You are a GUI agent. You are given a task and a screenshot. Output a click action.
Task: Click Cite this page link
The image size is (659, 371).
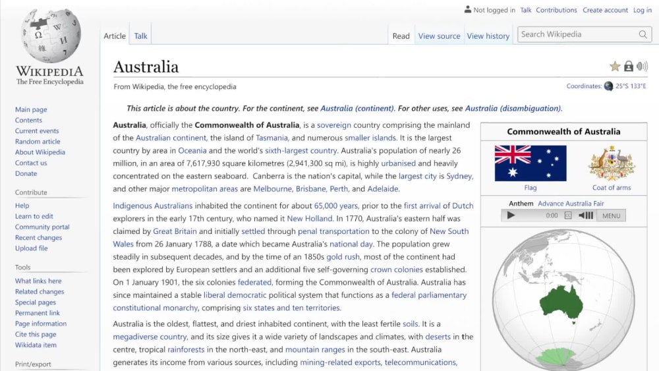click(36, 334)
